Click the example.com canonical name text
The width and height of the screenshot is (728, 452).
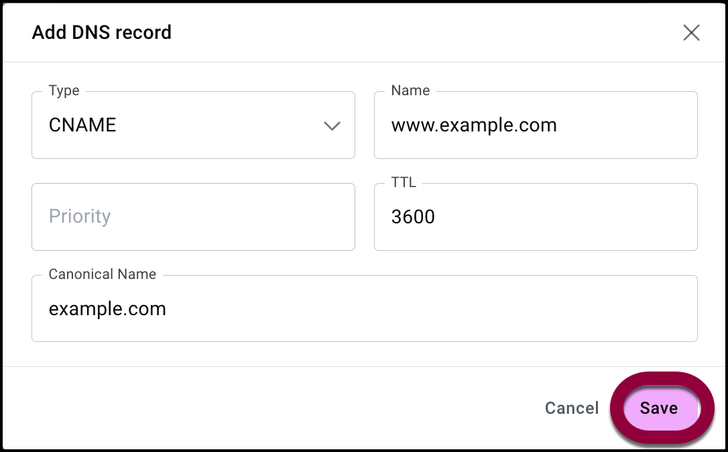[107, 308]
